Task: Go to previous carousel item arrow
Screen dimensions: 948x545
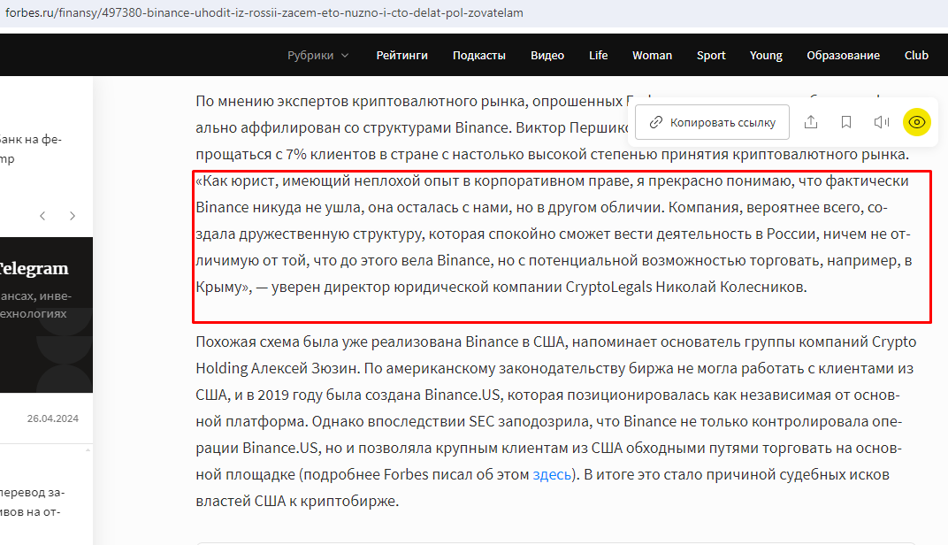Action: pos(42,216)
